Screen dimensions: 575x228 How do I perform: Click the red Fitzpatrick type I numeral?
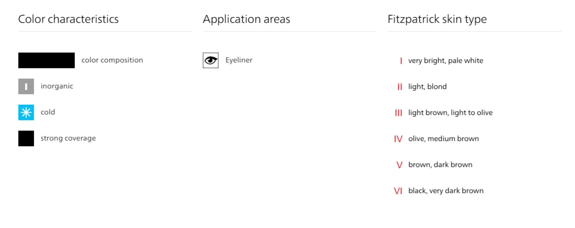[400, 61]
